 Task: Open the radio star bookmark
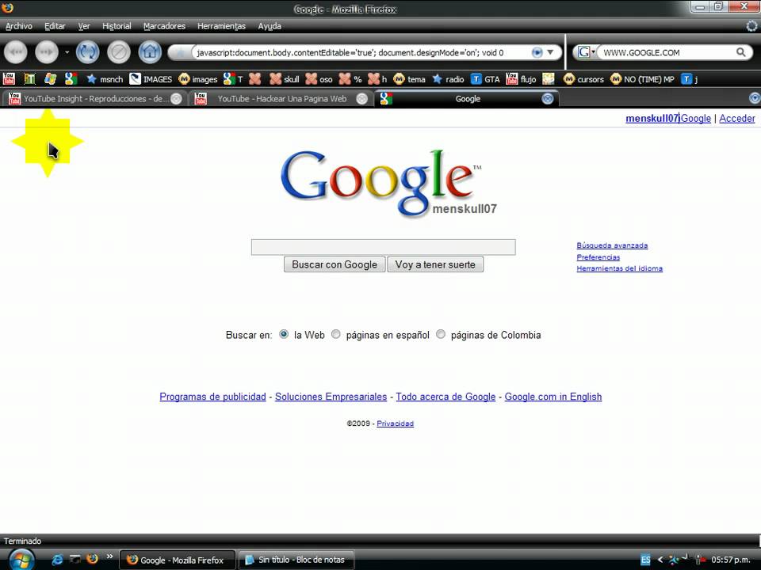[449, 79]
